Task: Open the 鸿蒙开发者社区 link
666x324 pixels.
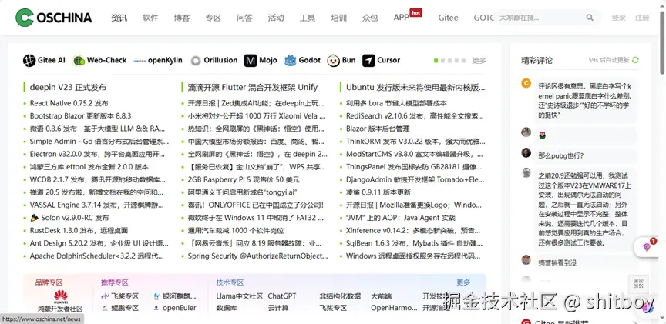Action: pyautogui.click(x=60, y=309)
